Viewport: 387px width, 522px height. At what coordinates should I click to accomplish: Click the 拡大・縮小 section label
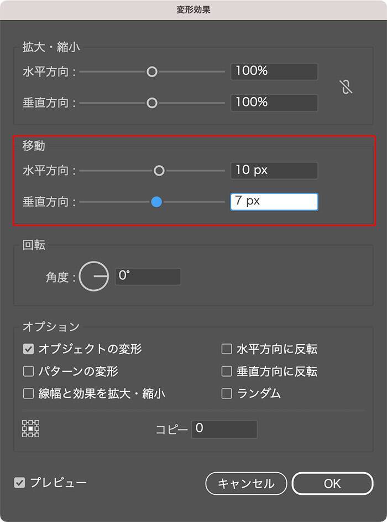coord(51,47)
